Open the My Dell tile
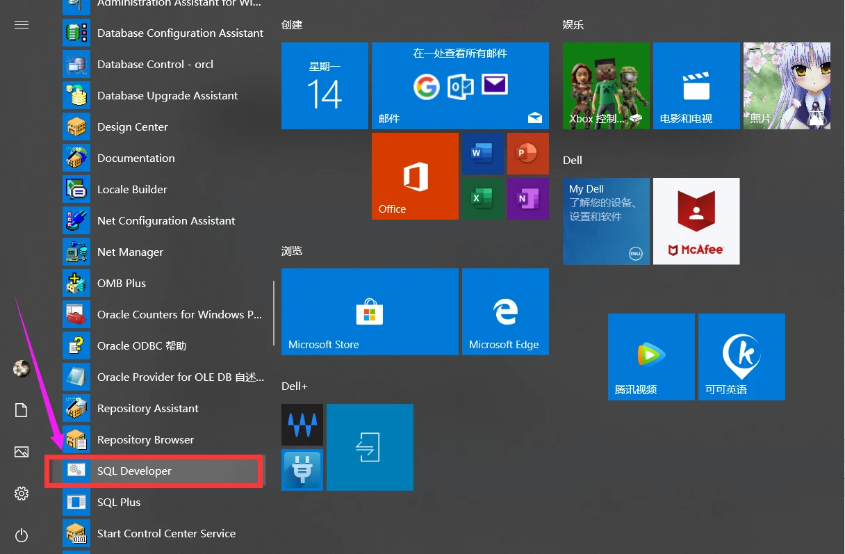The image size is (845, 554). click(606, 221)
